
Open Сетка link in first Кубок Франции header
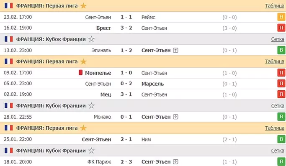click(278, 39)
